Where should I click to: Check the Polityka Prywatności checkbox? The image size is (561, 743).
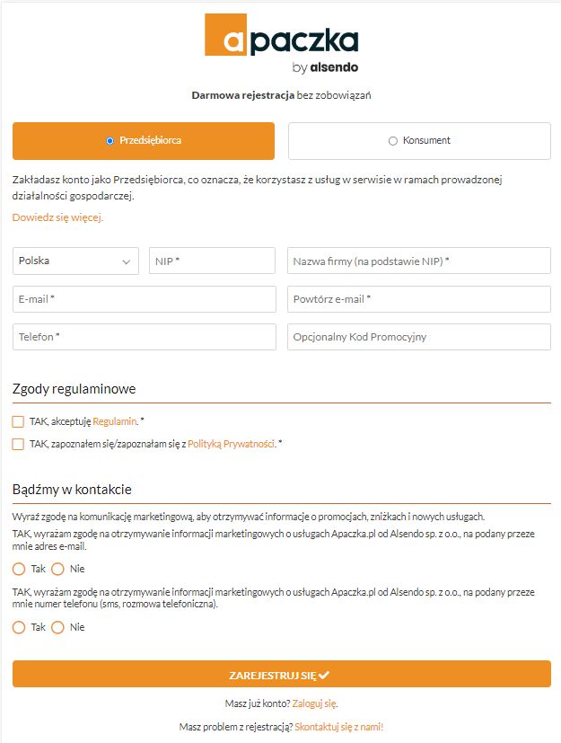coord(18,444)
